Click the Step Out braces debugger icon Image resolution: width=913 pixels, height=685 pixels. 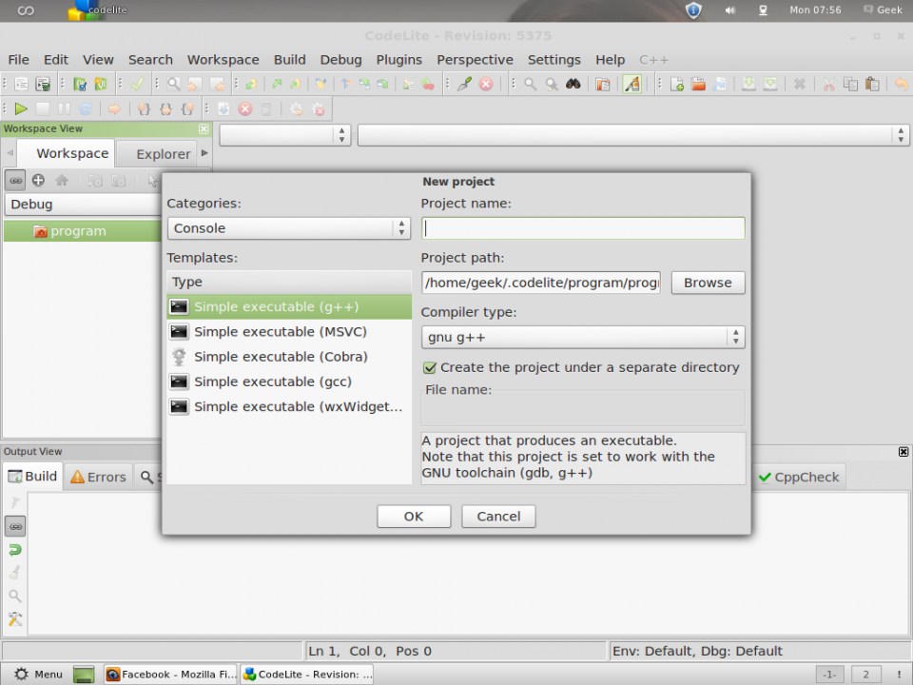point(187,108)
